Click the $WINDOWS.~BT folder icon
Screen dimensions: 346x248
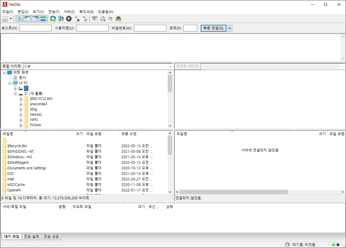(4, 151)
